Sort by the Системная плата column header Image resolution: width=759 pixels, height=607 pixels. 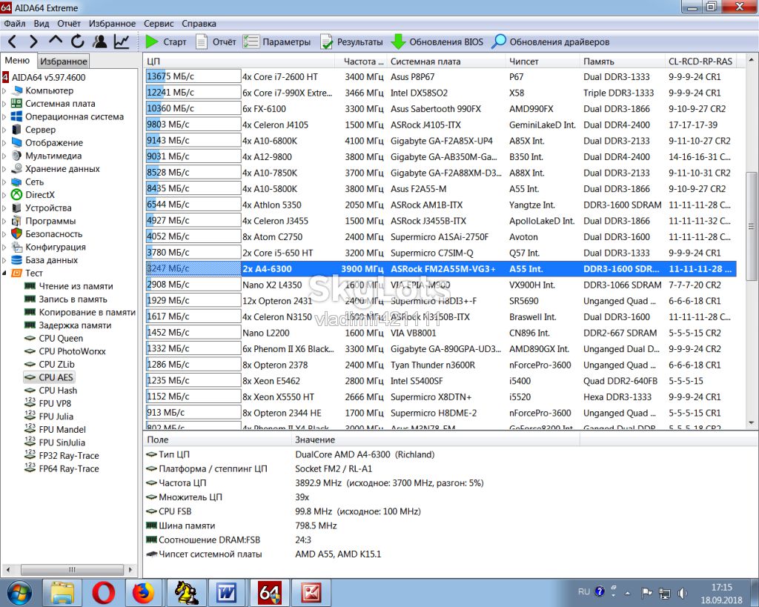445,62
